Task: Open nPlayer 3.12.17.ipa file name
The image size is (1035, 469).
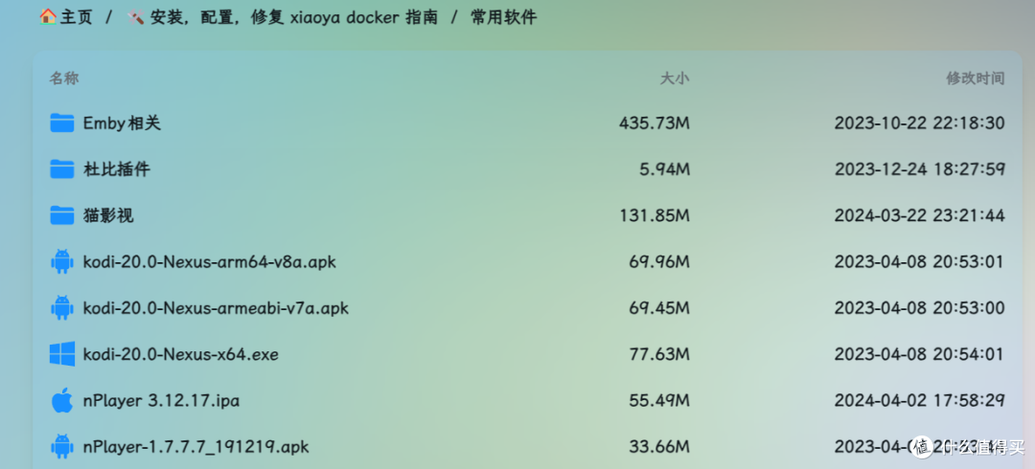Action: [161, 401]
